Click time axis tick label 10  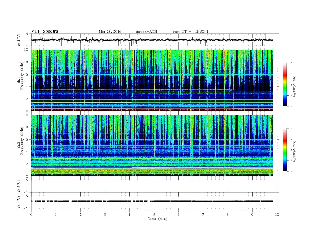[277, 215]
